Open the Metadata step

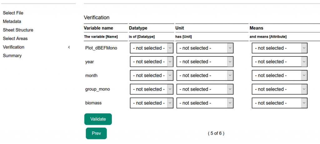pyautogui.click(x=12, y=22)
